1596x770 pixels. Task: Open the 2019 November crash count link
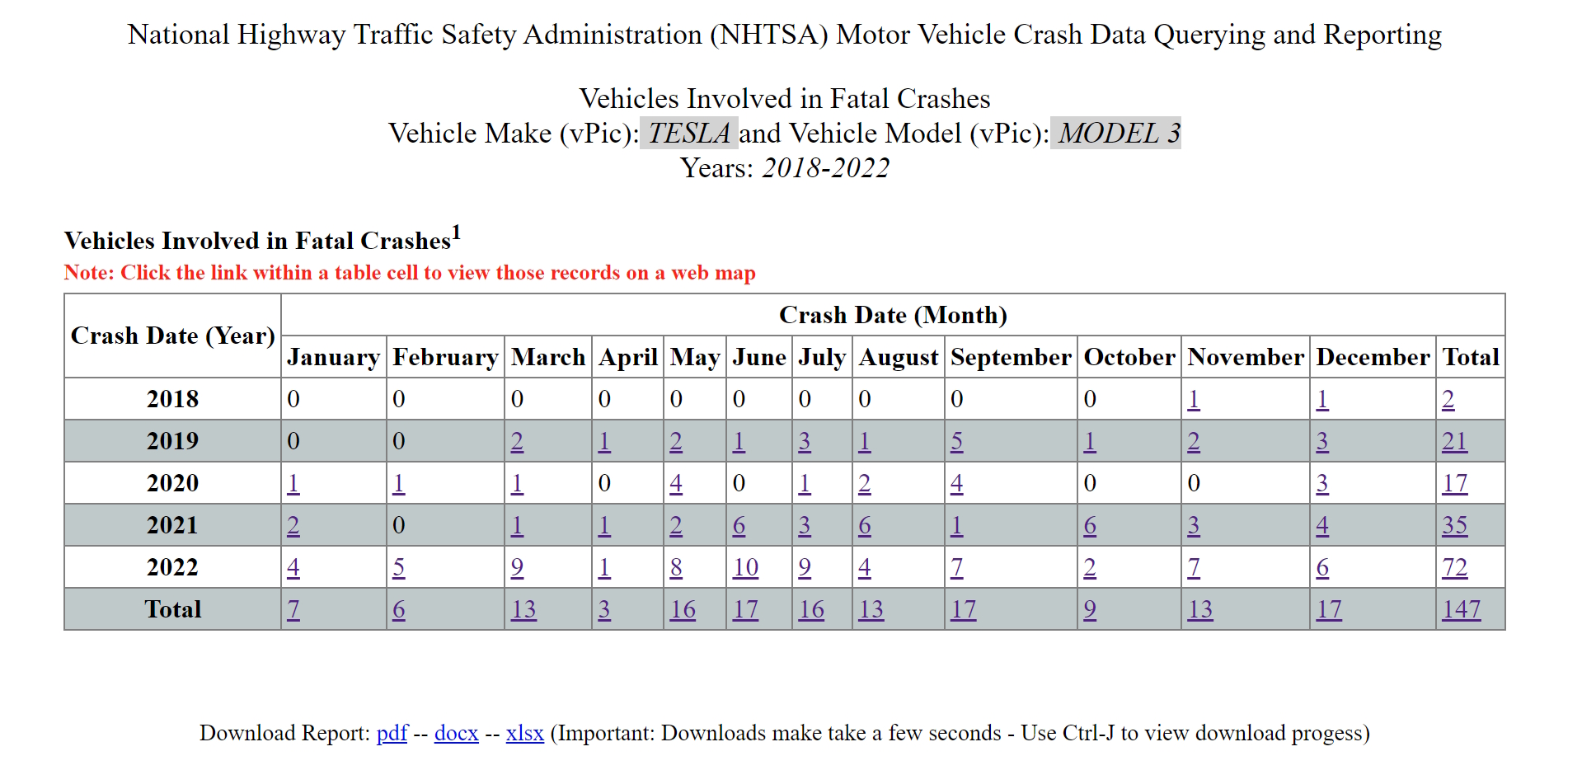pos(1193,441)
